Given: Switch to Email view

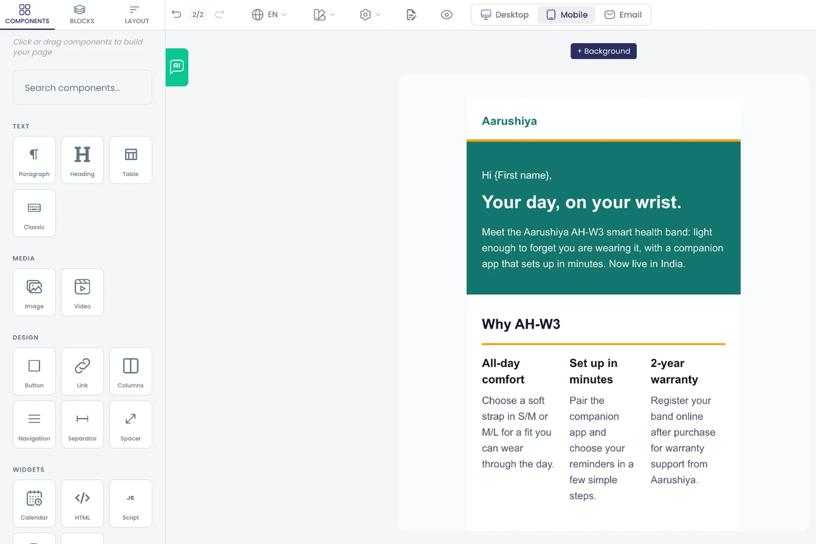Looking at the screenshot, I should point(623,15).
